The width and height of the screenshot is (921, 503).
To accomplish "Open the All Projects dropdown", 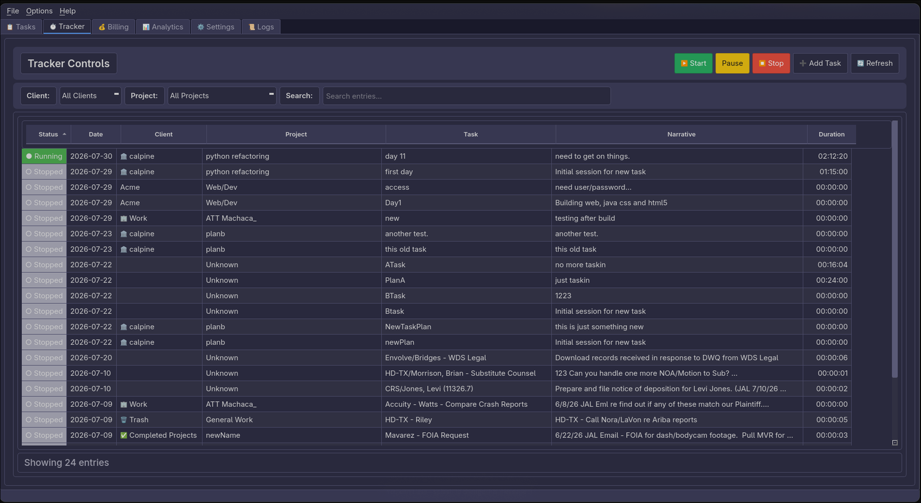I will (222, 96).
